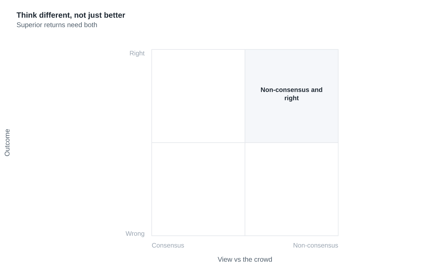Screen dimensions: 425x277
Task: Click the 'Non-consensus and right' annotation text
Action: coord(292,94)
